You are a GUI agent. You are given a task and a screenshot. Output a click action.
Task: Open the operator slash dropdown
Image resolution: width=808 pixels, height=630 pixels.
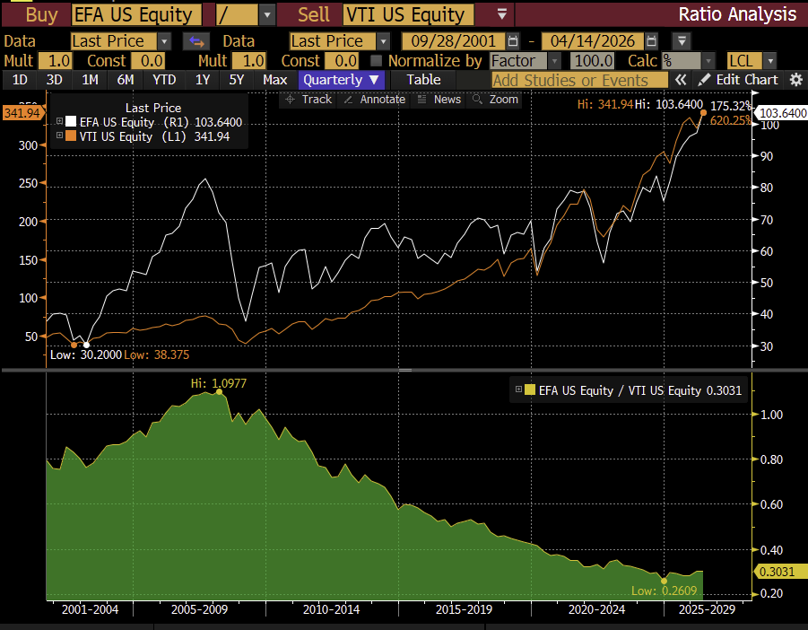coord(267,15)
